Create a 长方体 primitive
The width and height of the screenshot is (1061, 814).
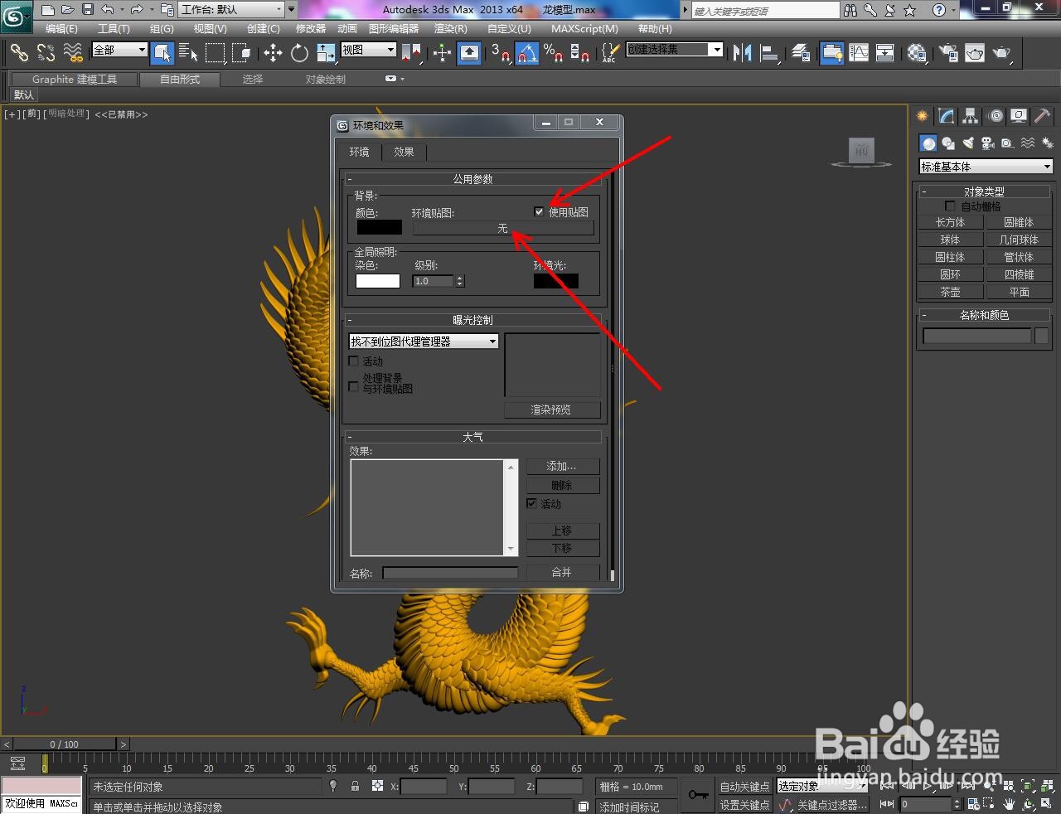tap(950, 222)
